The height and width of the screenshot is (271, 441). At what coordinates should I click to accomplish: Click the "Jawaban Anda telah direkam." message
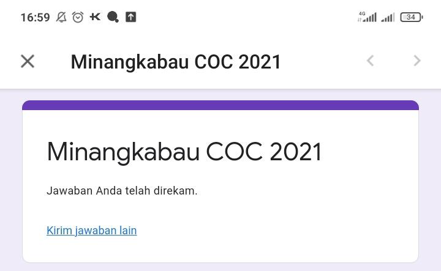122,191
